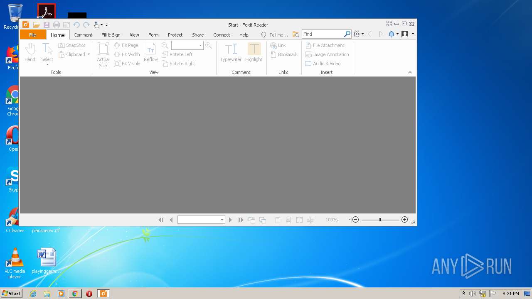Insert a Link
This screenshot has width=532, height=299.
[278, 45]
